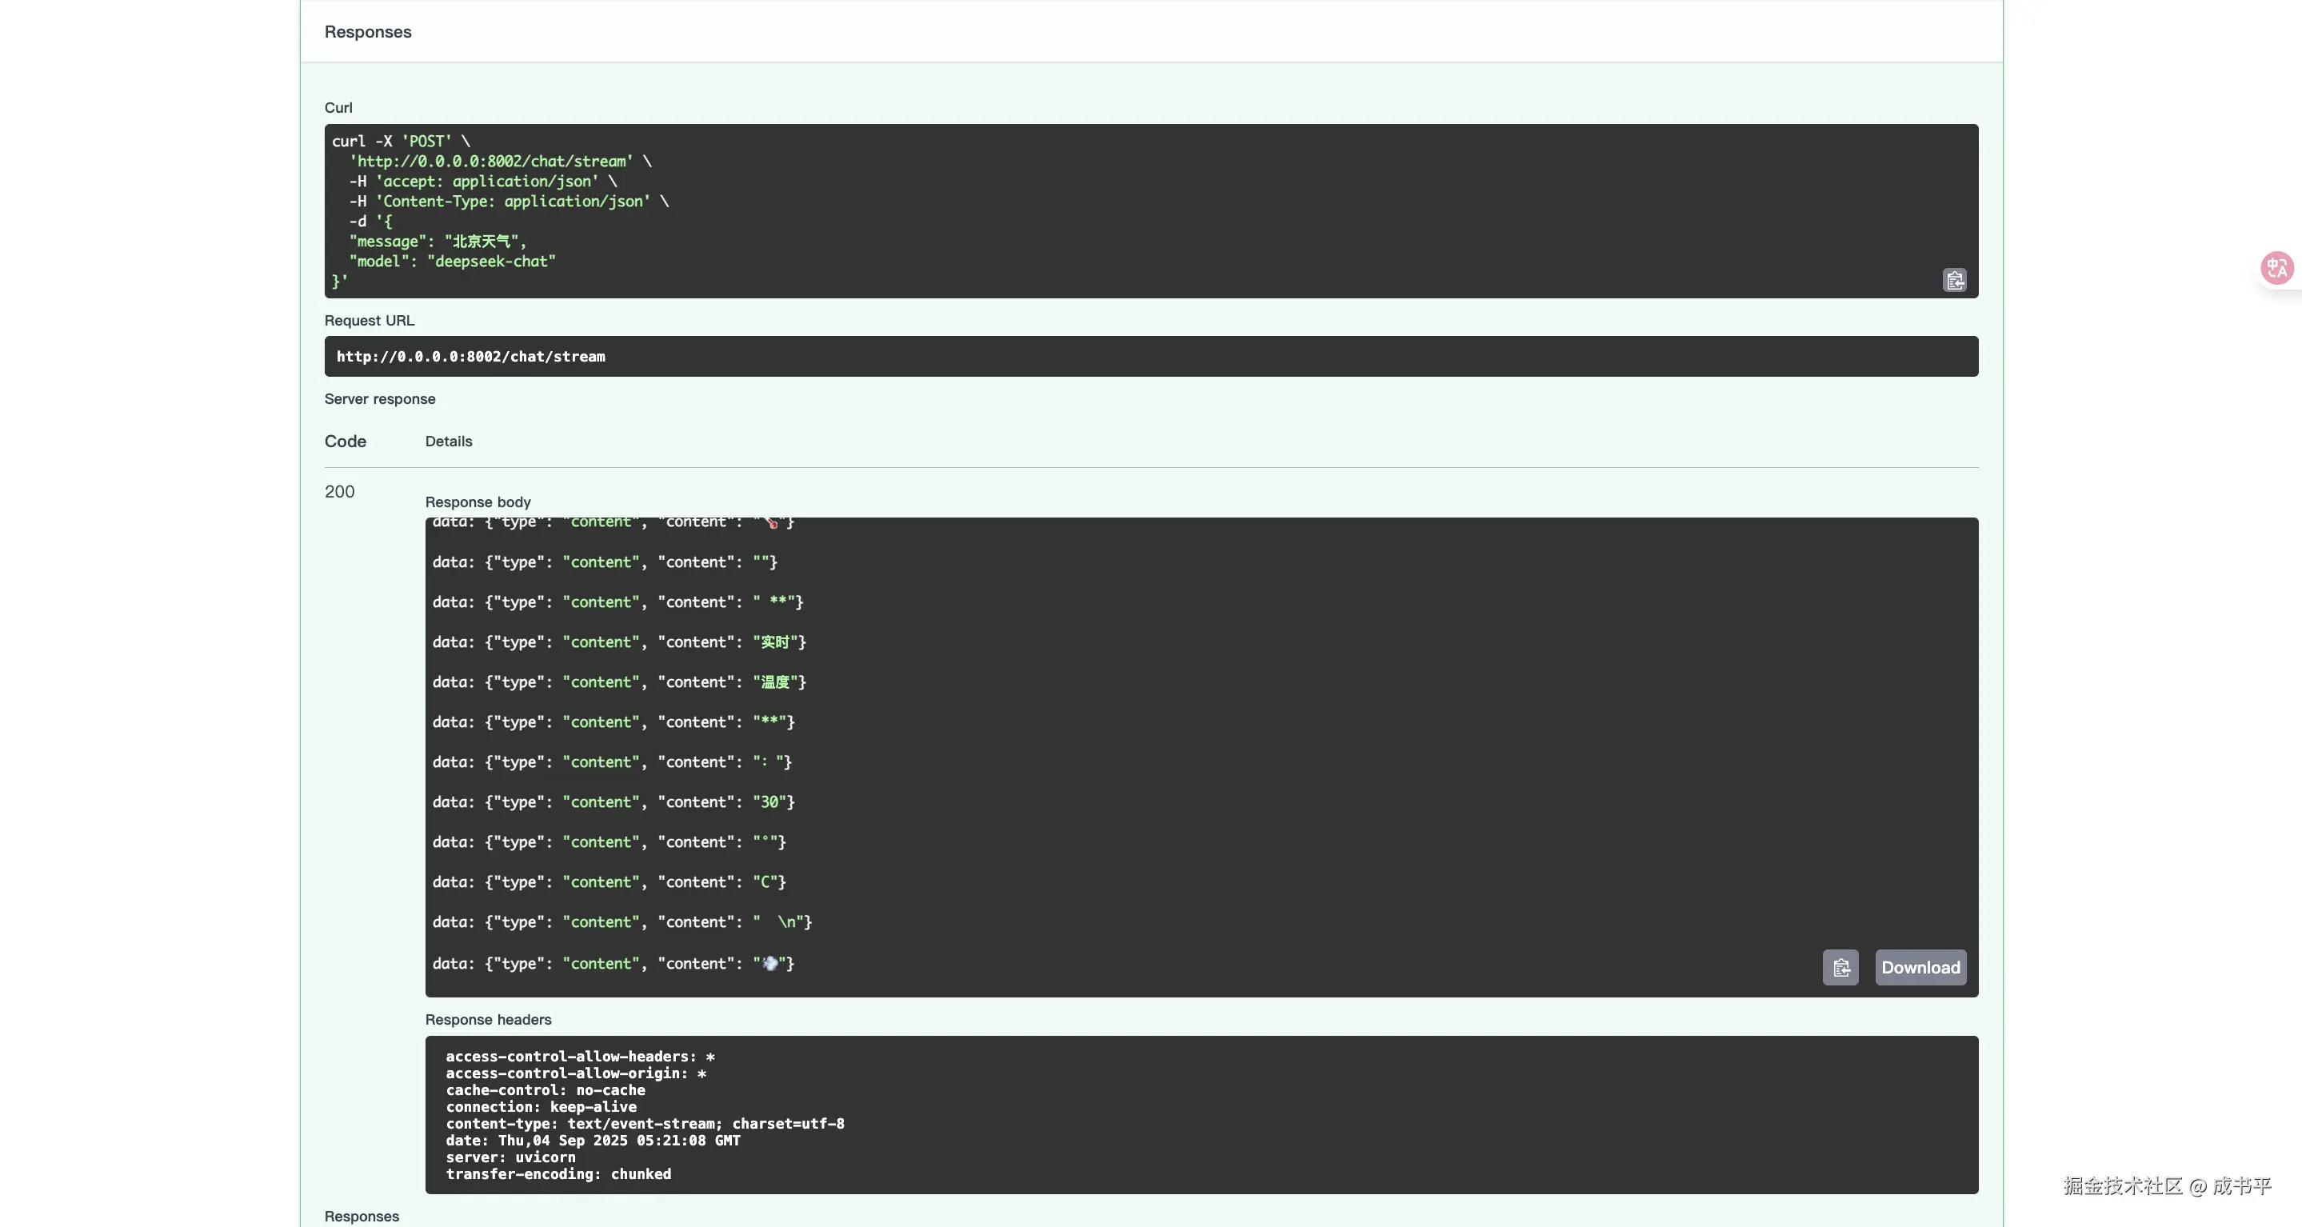Click the Code column header
Viewport: 2302px width, 1227px height.
(x=345, y=442)
